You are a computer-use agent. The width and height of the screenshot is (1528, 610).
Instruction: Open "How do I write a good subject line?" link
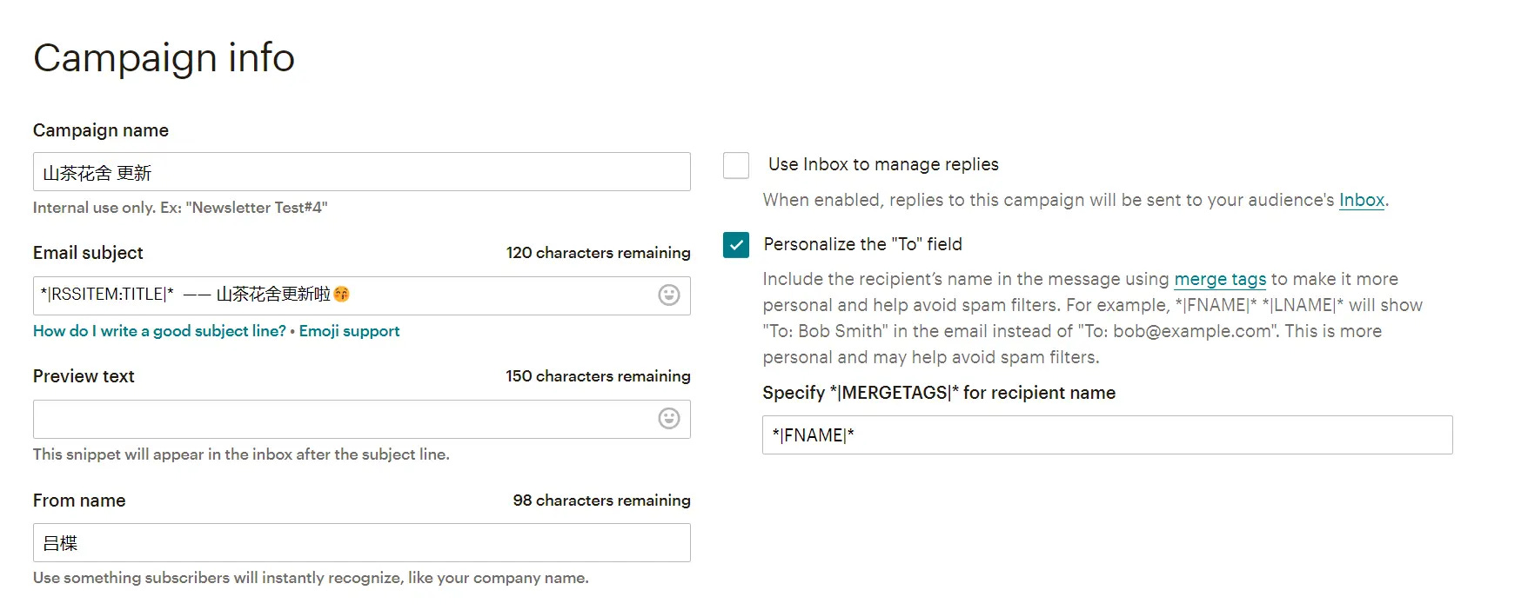159,331
